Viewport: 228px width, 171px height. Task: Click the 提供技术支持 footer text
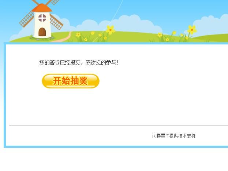[183, 136]
